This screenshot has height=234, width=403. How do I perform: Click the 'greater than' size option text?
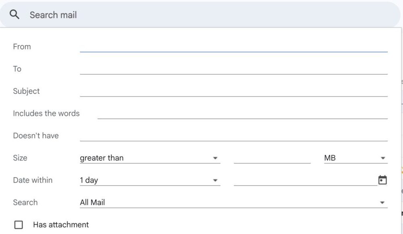click(102, 158)
